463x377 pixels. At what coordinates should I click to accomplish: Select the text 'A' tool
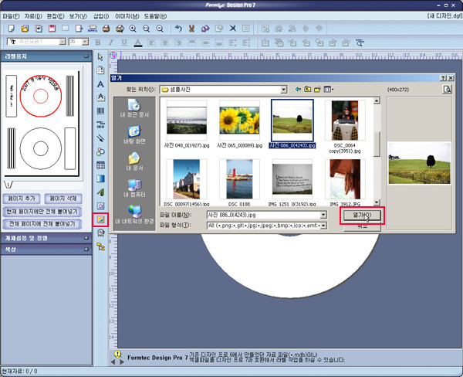click(x=100, y=84)
